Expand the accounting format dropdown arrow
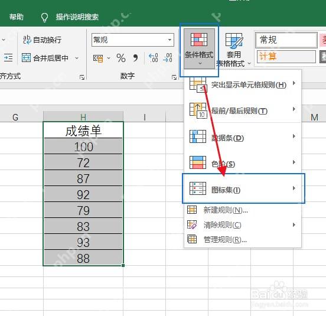Viewport: 326px width, 316px height. (109, 58)
